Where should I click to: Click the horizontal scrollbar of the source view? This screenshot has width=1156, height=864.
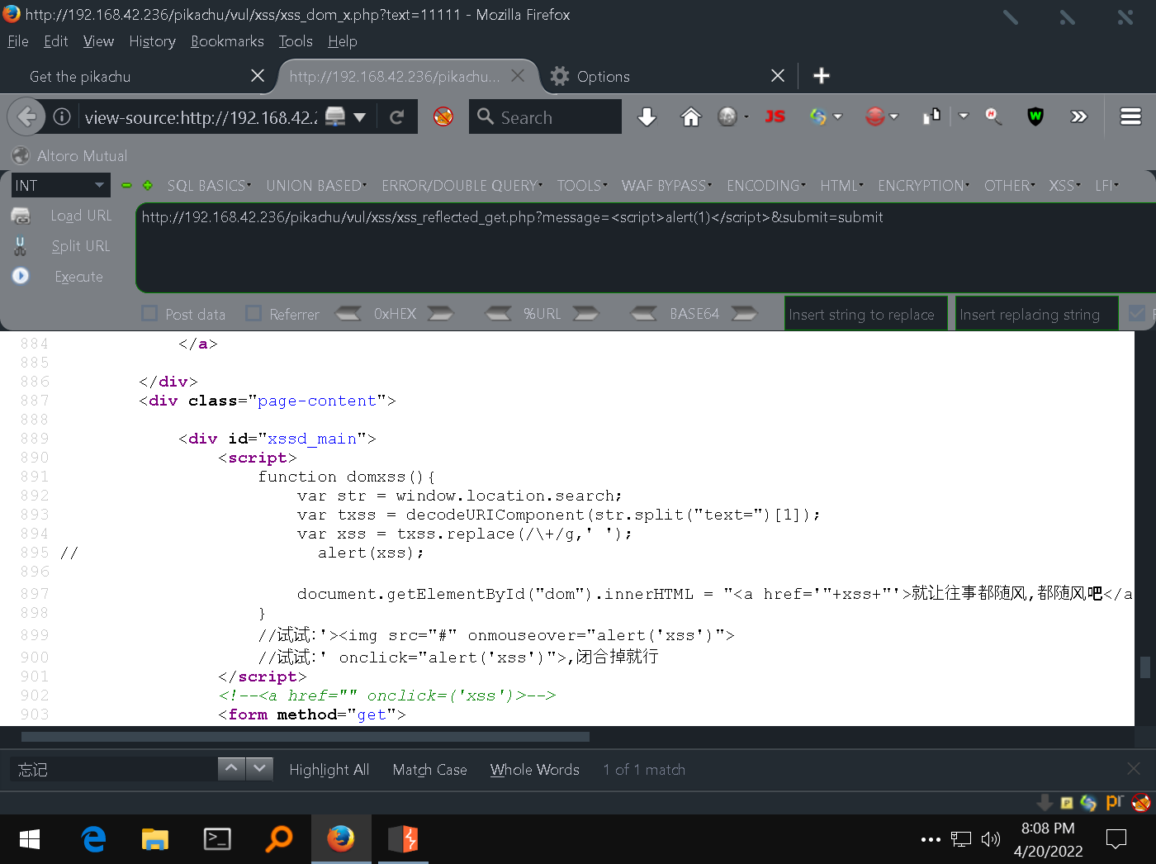point(306,737)
